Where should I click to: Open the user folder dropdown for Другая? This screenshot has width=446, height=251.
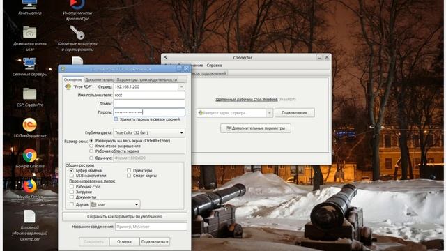(115, 204)
